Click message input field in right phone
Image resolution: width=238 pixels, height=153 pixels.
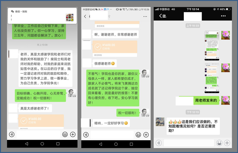click(189, 143)
